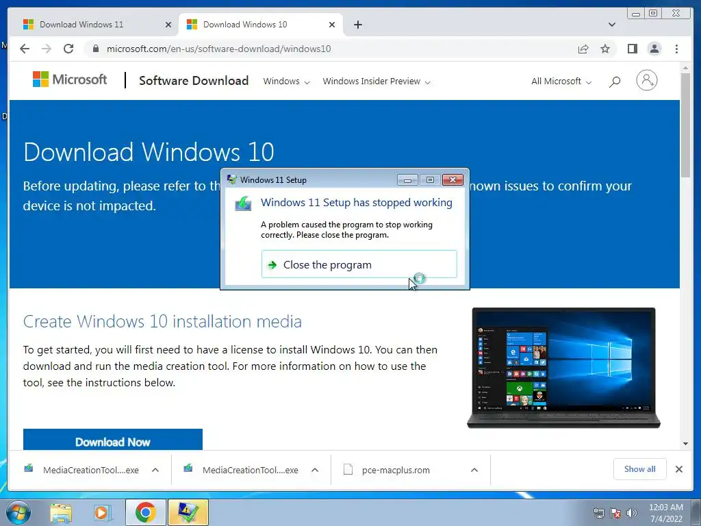The width and height of the screenshot is (701, 526).
Task: Close the Download Windows 11 tab
Action: 168,25
